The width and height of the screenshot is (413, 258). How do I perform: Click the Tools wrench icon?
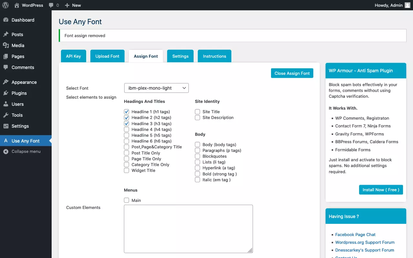(6, 115)
